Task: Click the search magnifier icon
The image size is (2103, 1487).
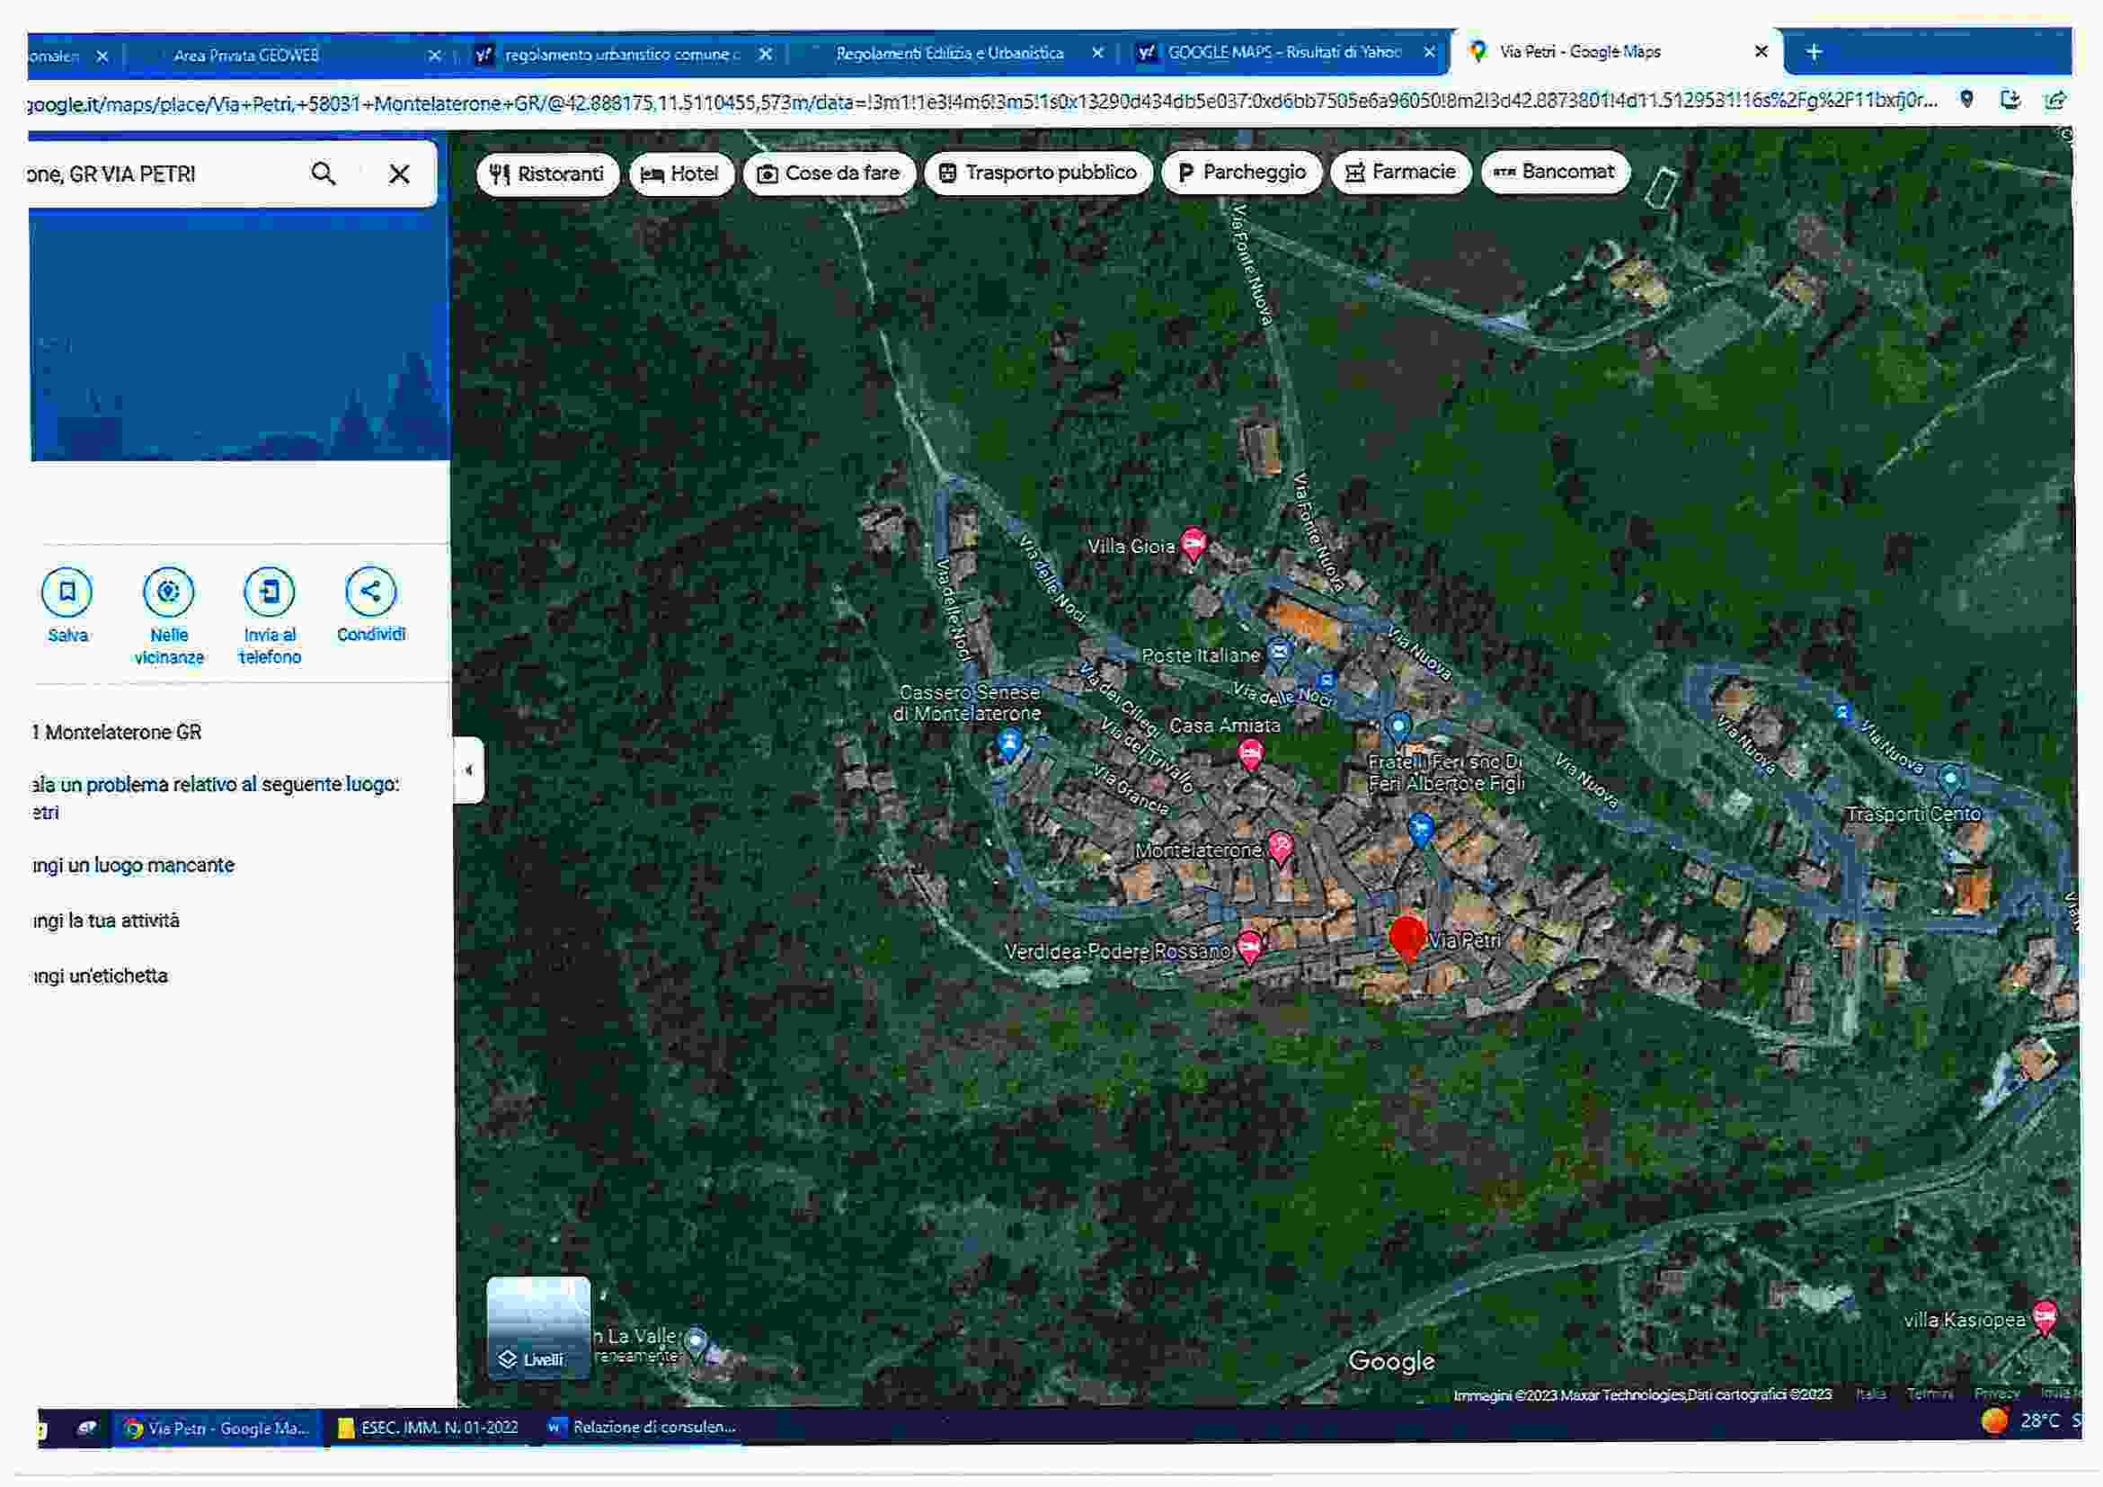Action: pos(324,174)
